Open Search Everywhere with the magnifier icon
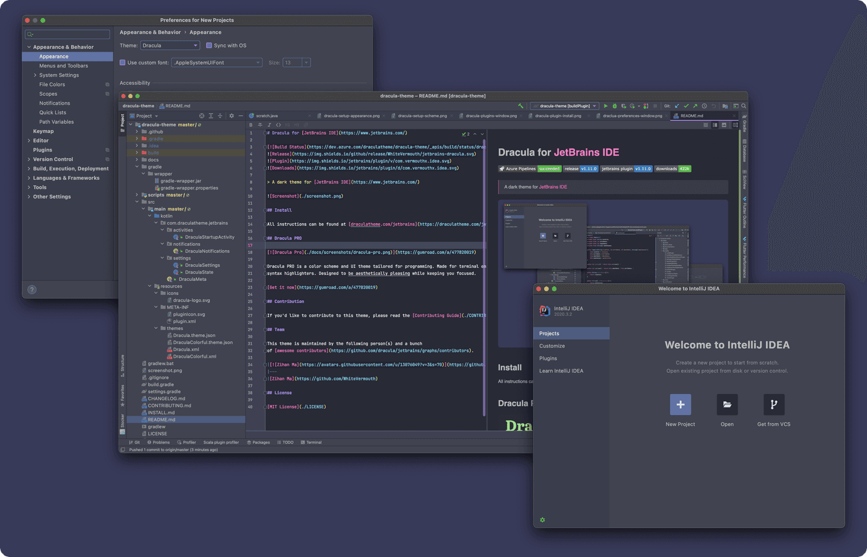Viewport: 867px width, 557px height. [744, 106]
